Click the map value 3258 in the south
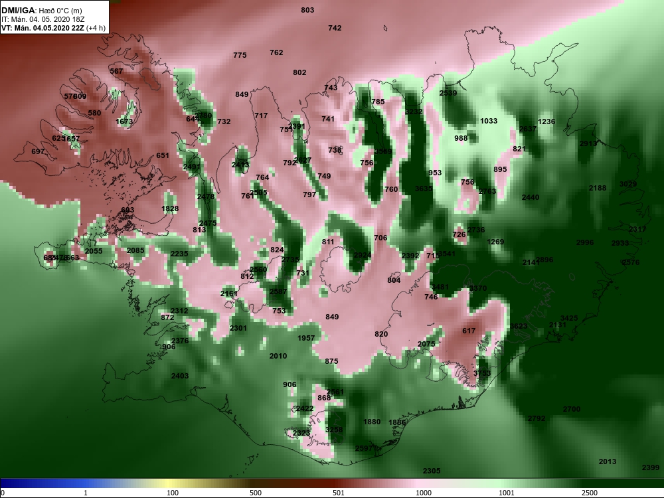This screenshot has width=664, height=498. 334,430
